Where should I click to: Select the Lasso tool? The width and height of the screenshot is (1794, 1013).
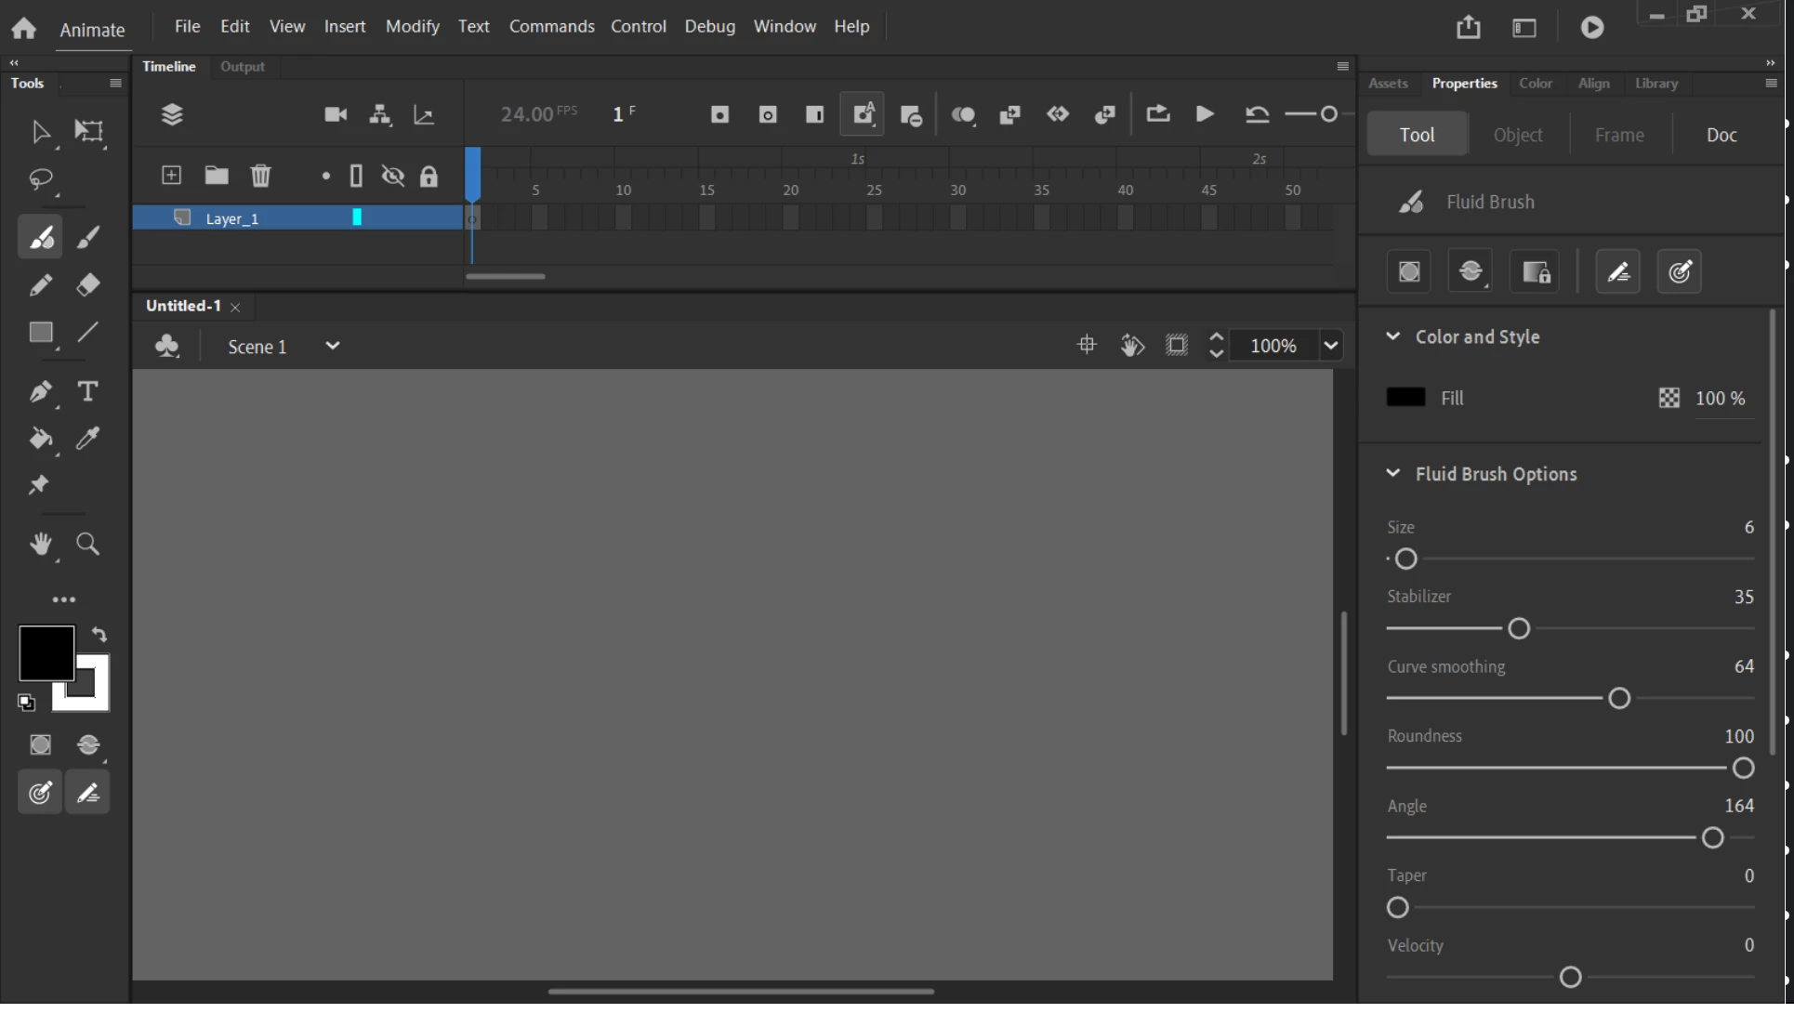point(40,178)
